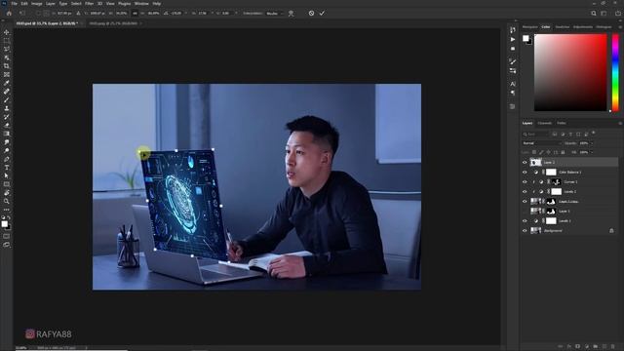Click the Background layer lock icon
Image resolution: width=624 pixels, height=351 pixels.
tap(611, 230)
